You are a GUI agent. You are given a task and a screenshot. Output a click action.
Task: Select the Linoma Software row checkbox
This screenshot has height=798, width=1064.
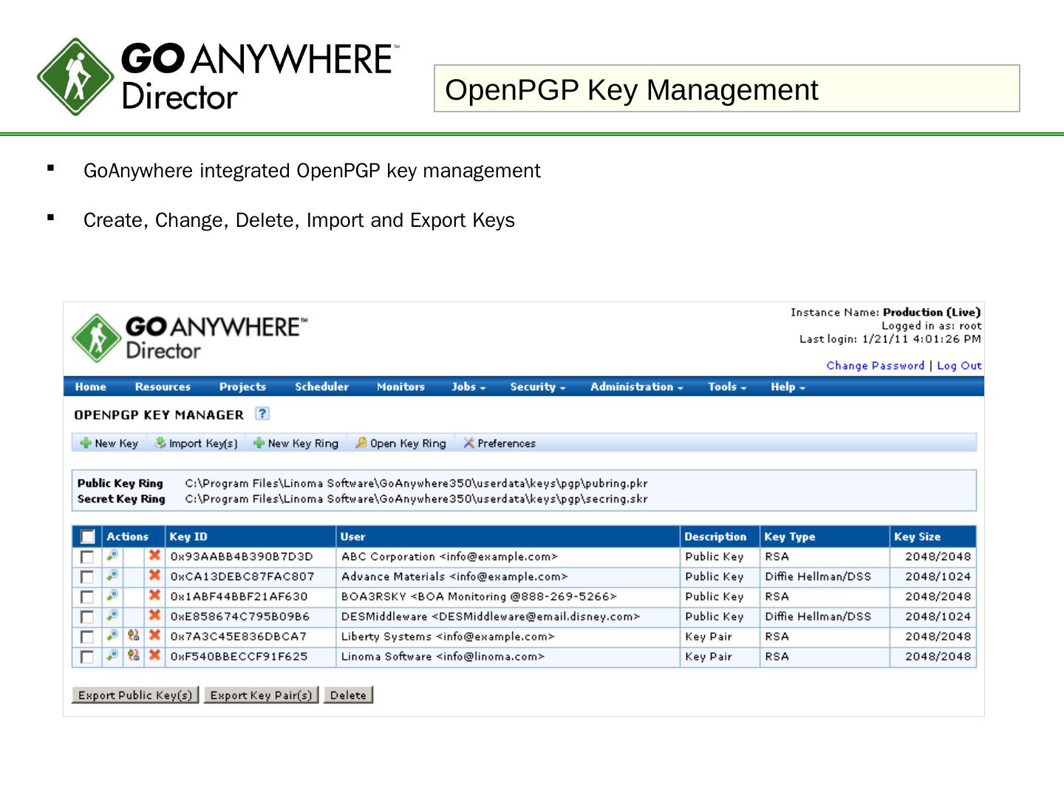tap(87, 657)
